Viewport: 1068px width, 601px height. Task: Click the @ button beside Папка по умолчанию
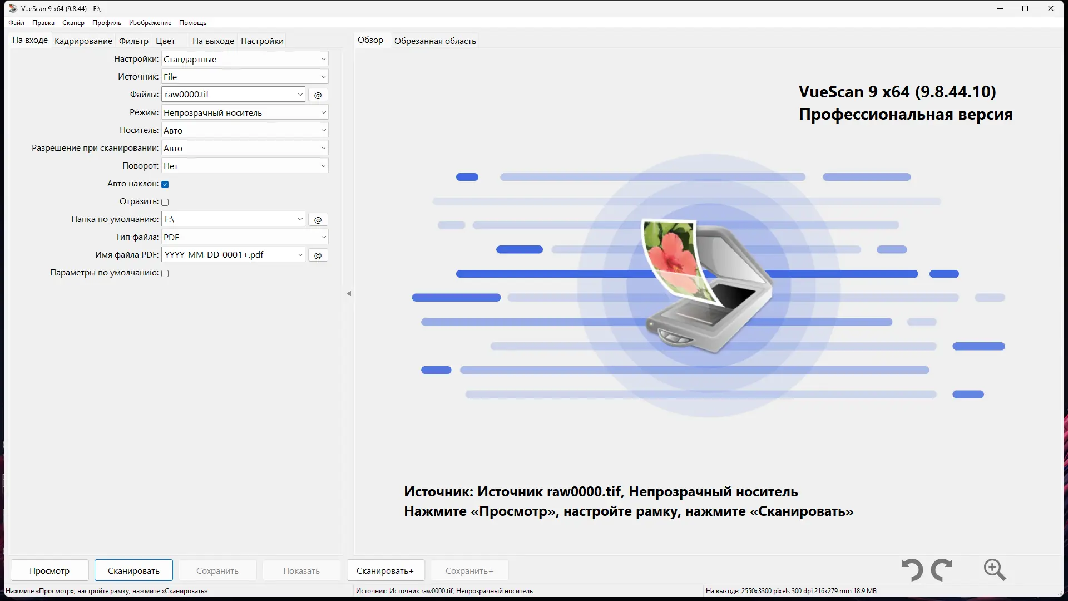pos(318,219)
